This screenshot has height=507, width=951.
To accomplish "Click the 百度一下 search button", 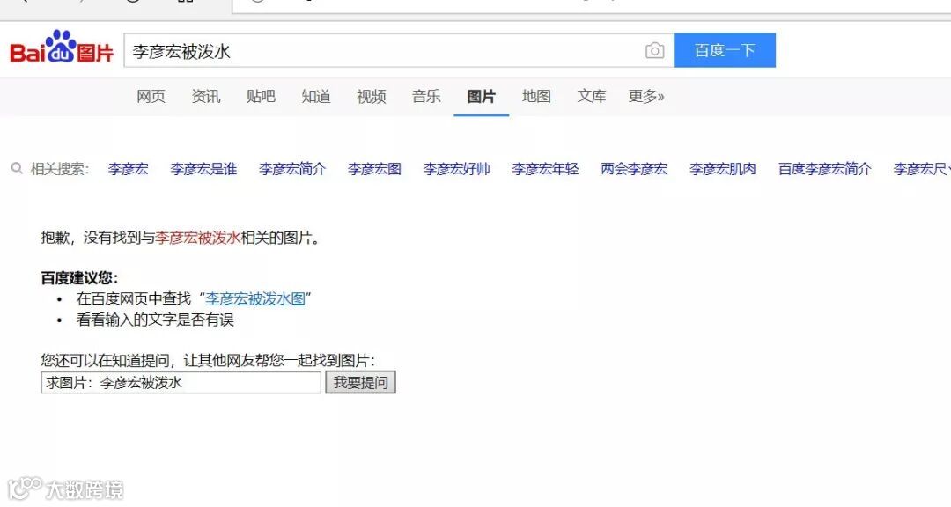I will click(725, 50).
